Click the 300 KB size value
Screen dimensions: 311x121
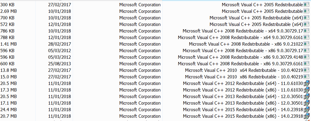point(7,5)
